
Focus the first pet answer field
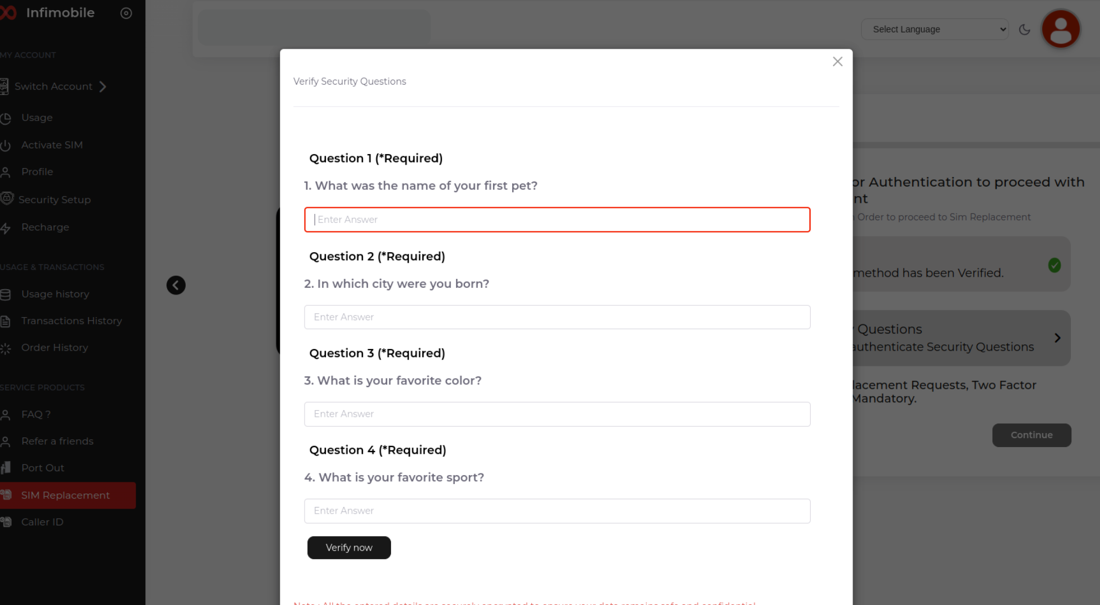pos(557,220)
